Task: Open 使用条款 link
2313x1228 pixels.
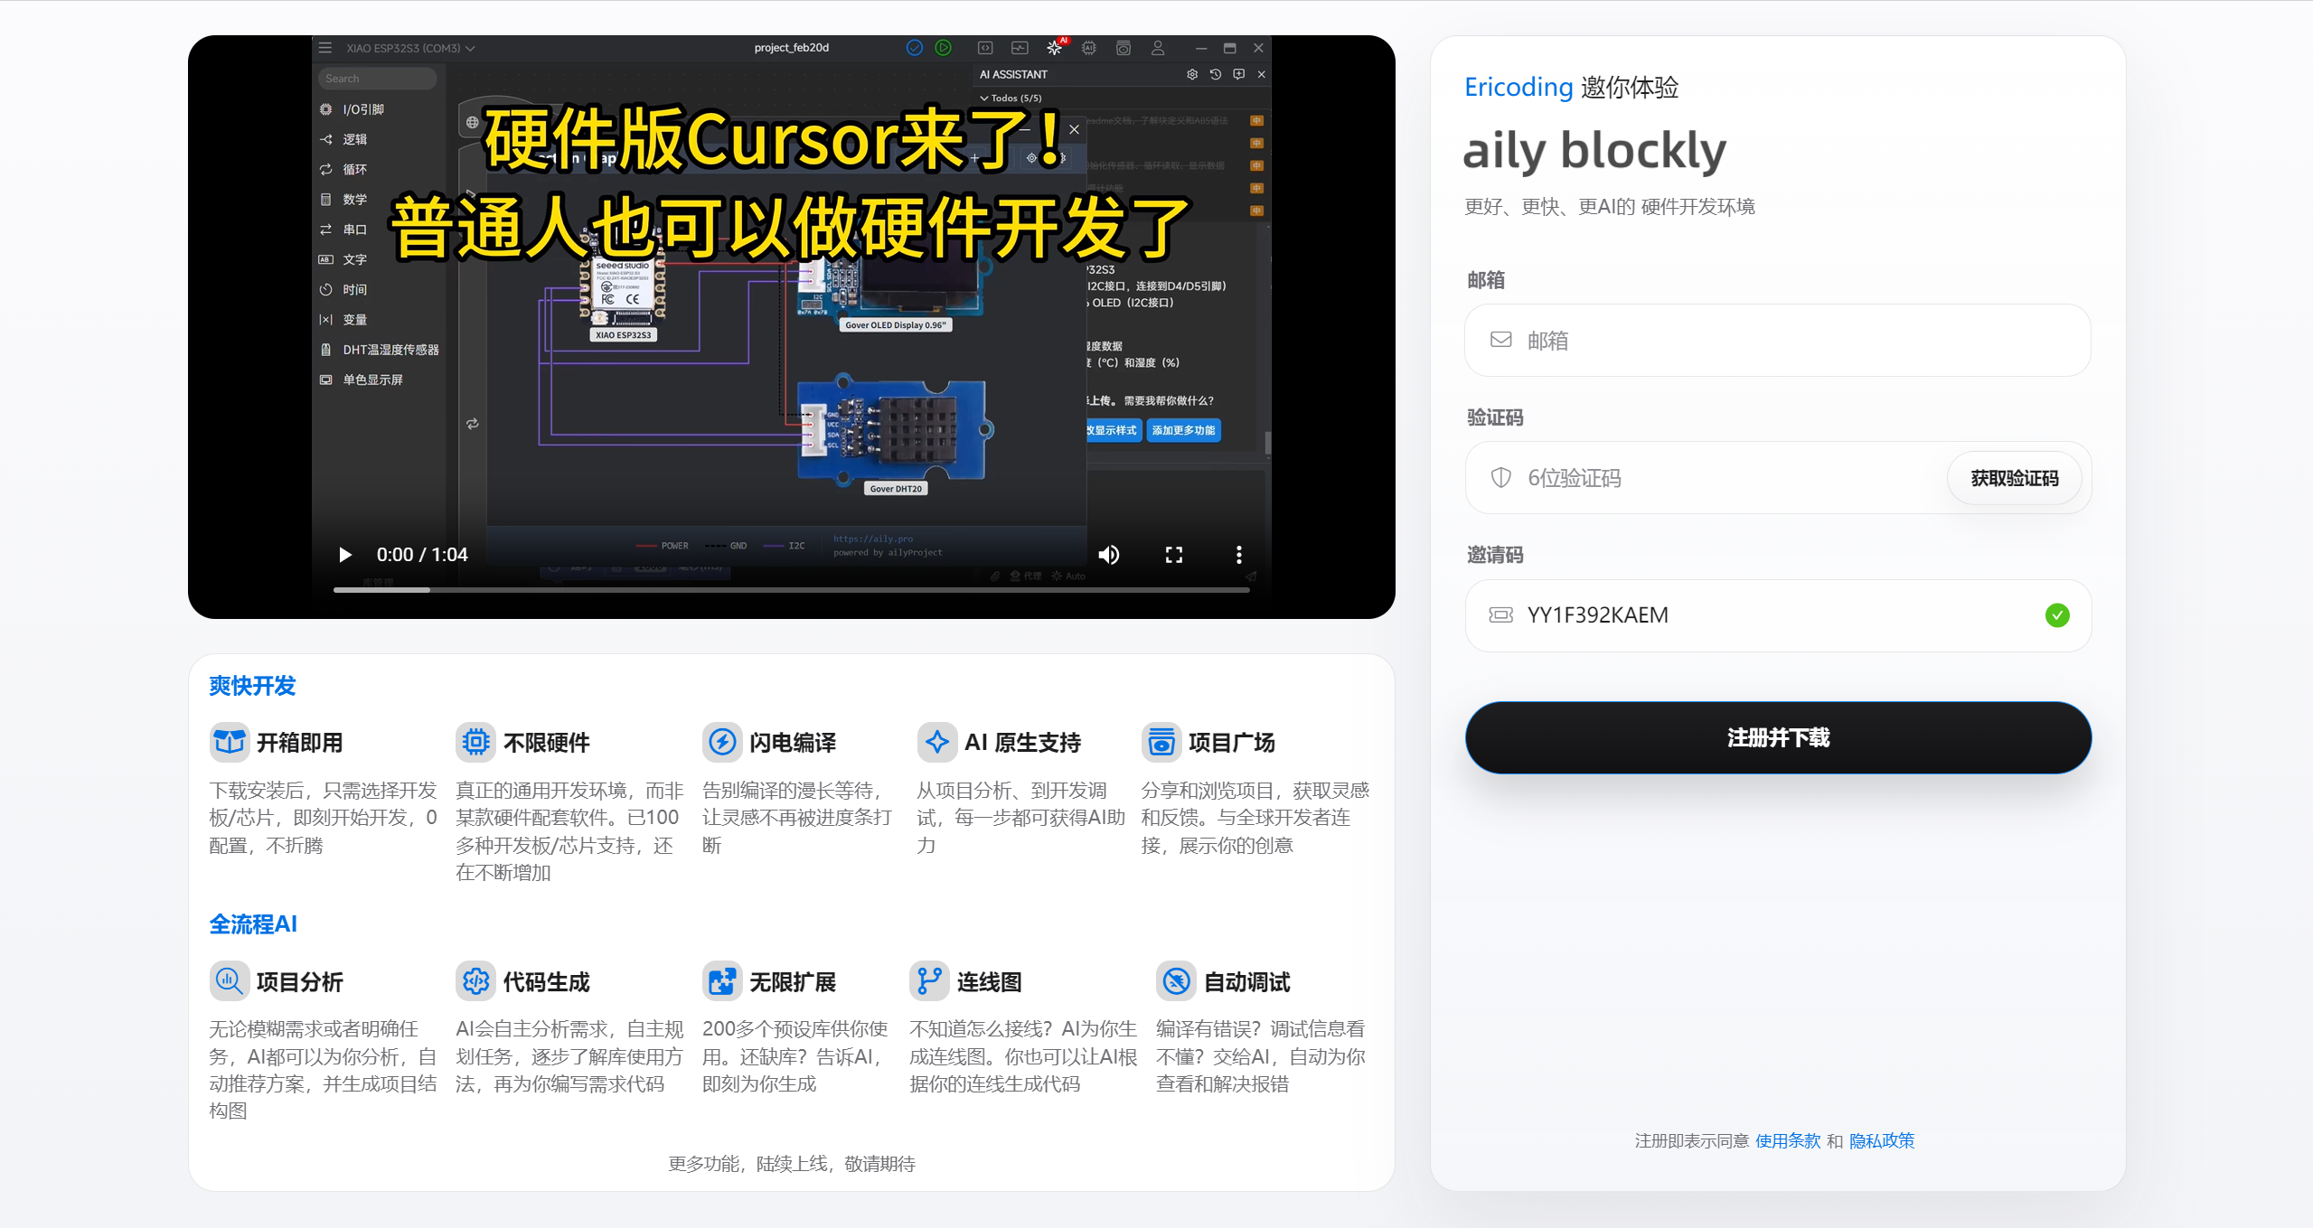Action: pyautogui.click(x=1787, y=1140)
